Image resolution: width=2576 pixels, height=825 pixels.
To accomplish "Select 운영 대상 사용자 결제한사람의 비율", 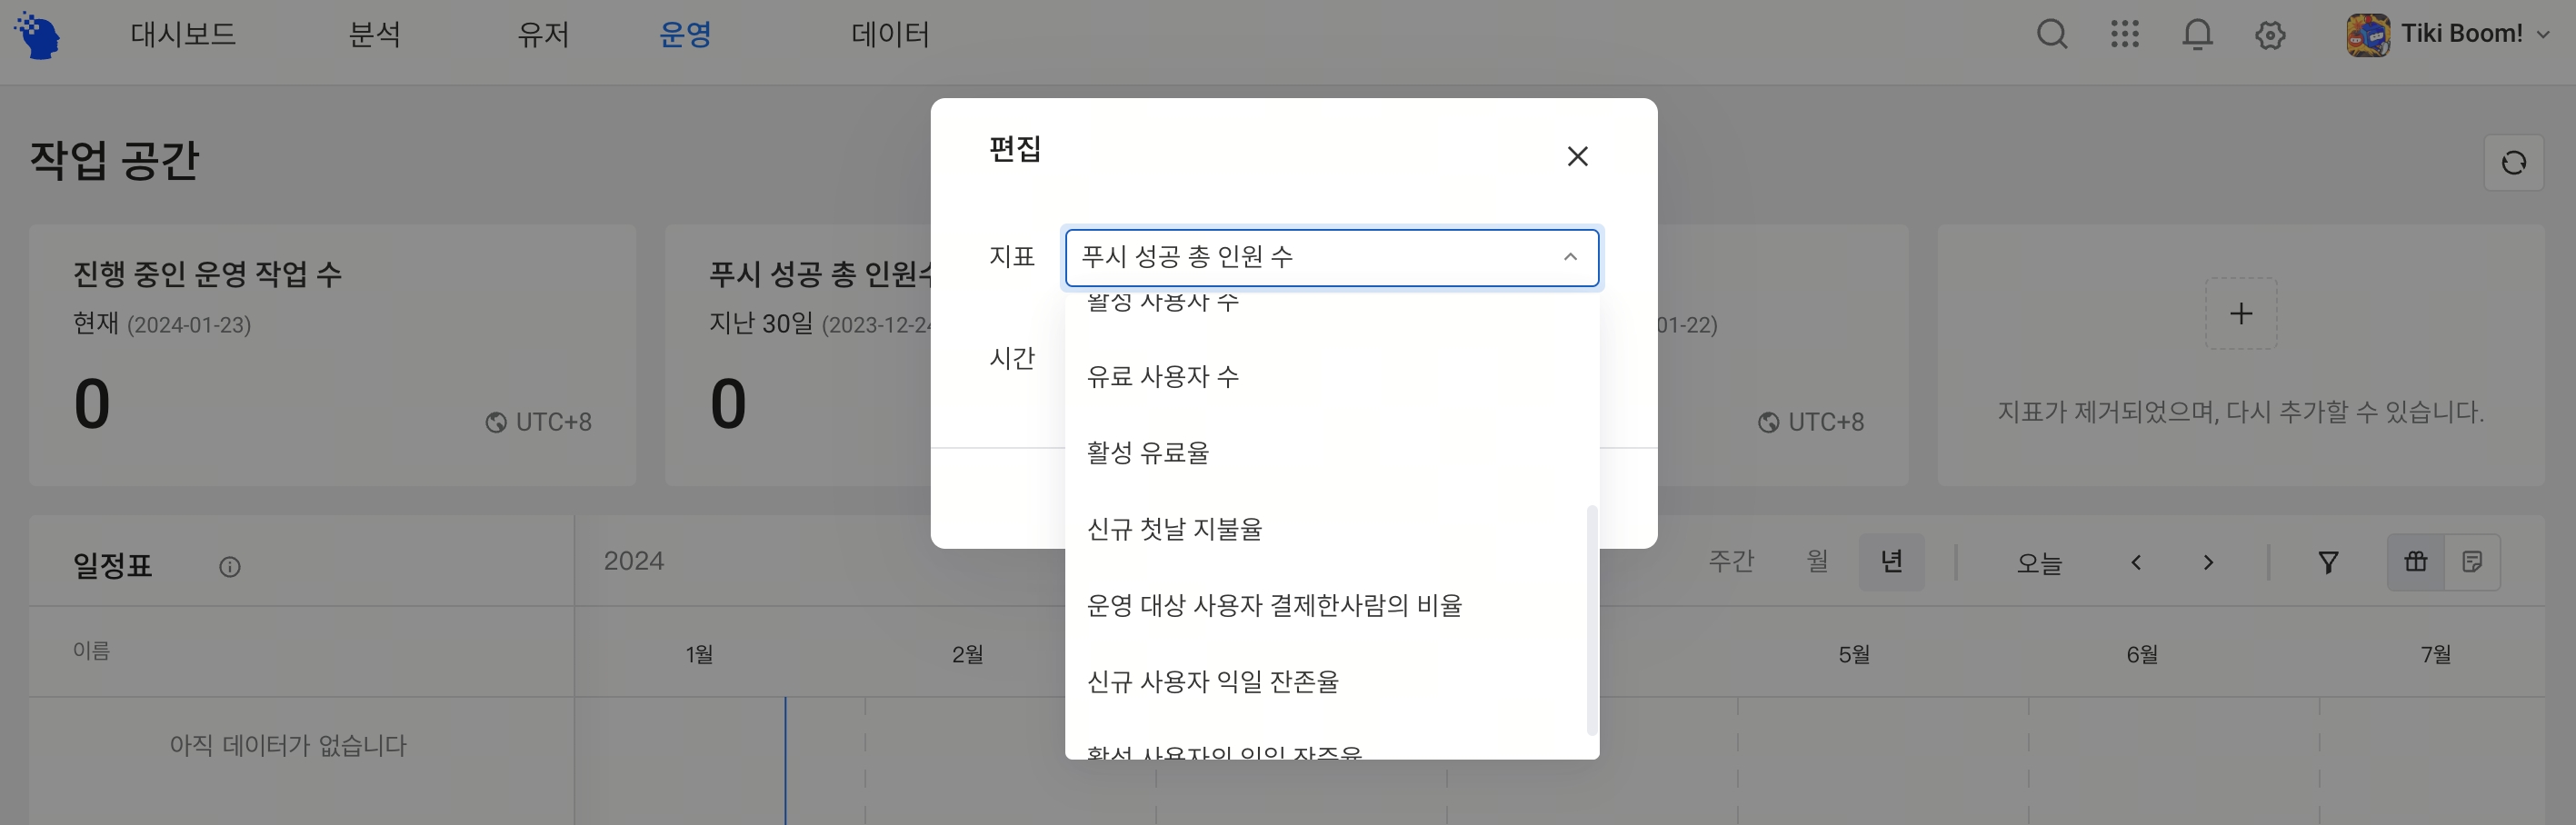I will 1332,605.
